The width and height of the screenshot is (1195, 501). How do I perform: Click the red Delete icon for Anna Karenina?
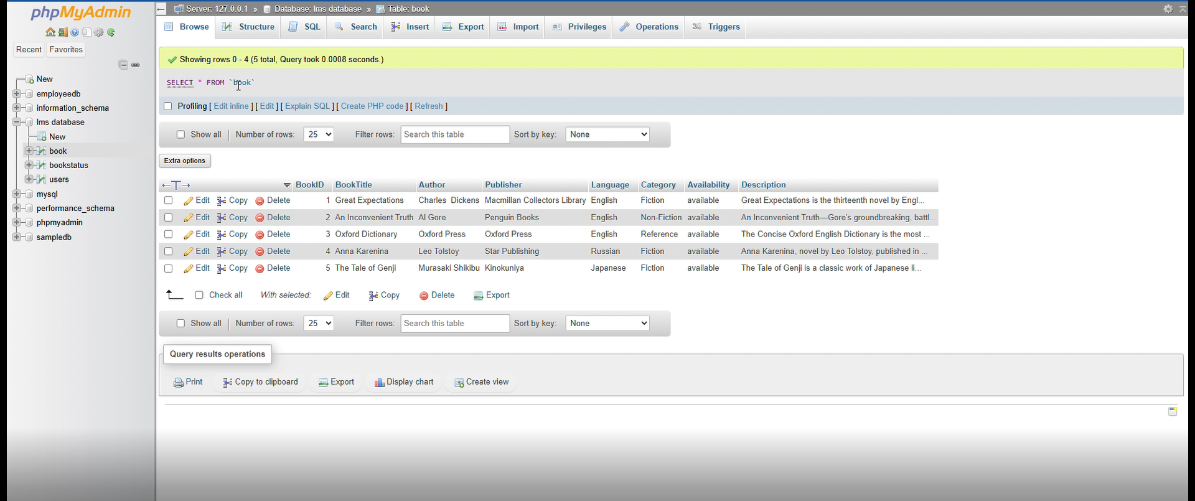(260, 251)
